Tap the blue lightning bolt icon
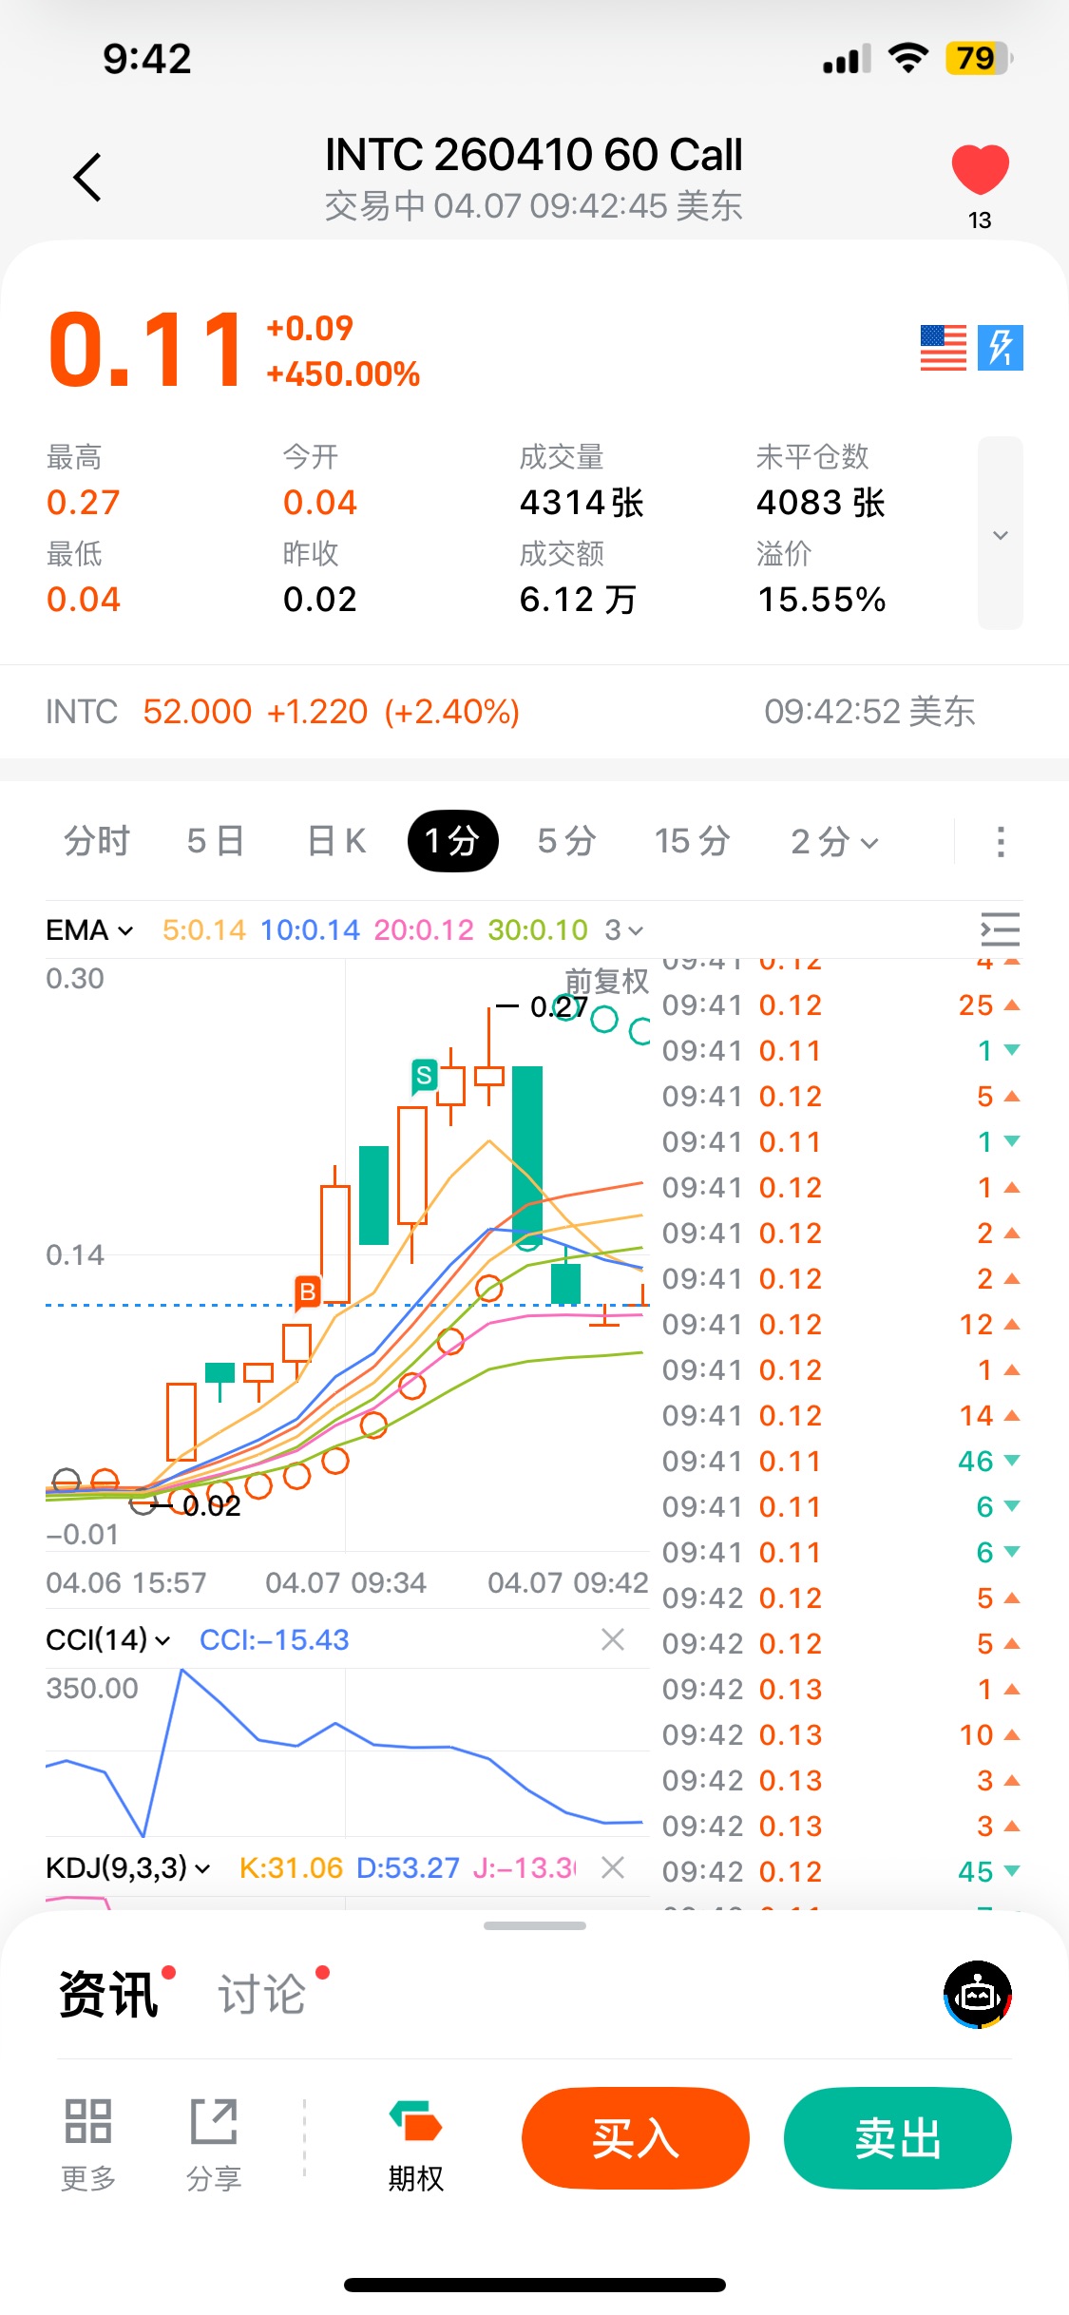 (1001, 348)
